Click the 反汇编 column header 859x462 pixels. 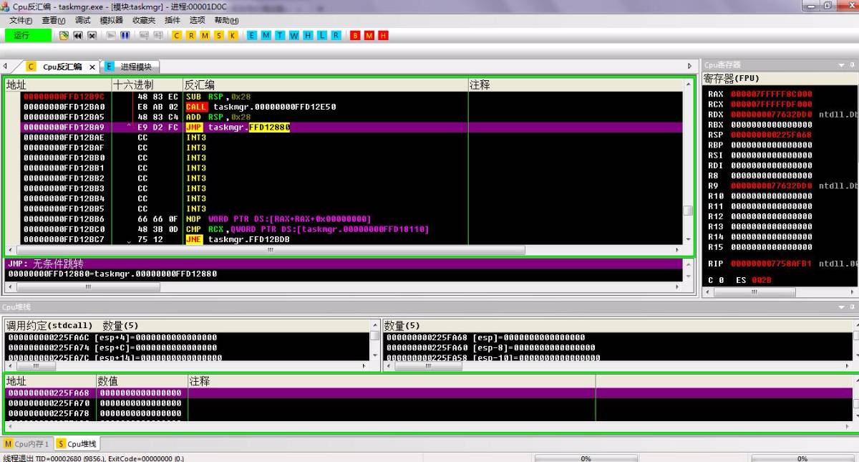pos(326,85)
